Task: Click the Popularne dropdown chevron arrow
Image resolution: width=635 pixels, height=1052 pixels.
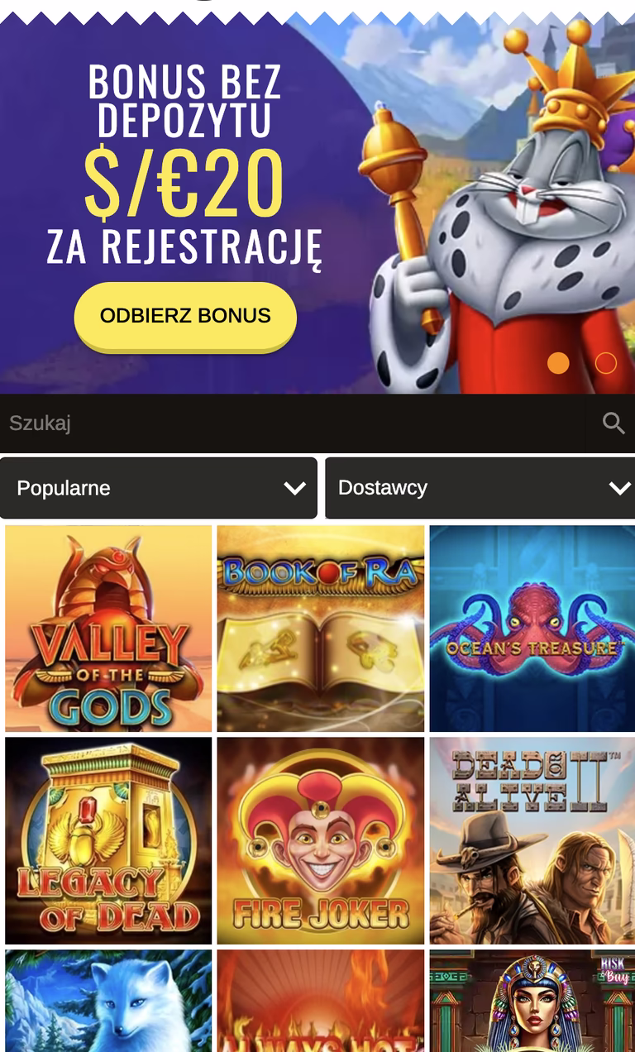Action: click(x=294, y=489)
